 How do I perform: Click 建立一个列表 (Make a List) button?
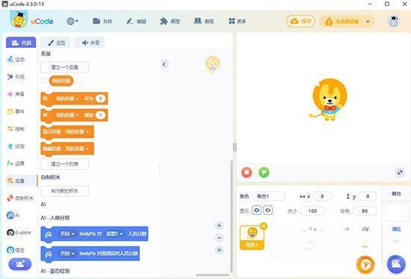65,164
